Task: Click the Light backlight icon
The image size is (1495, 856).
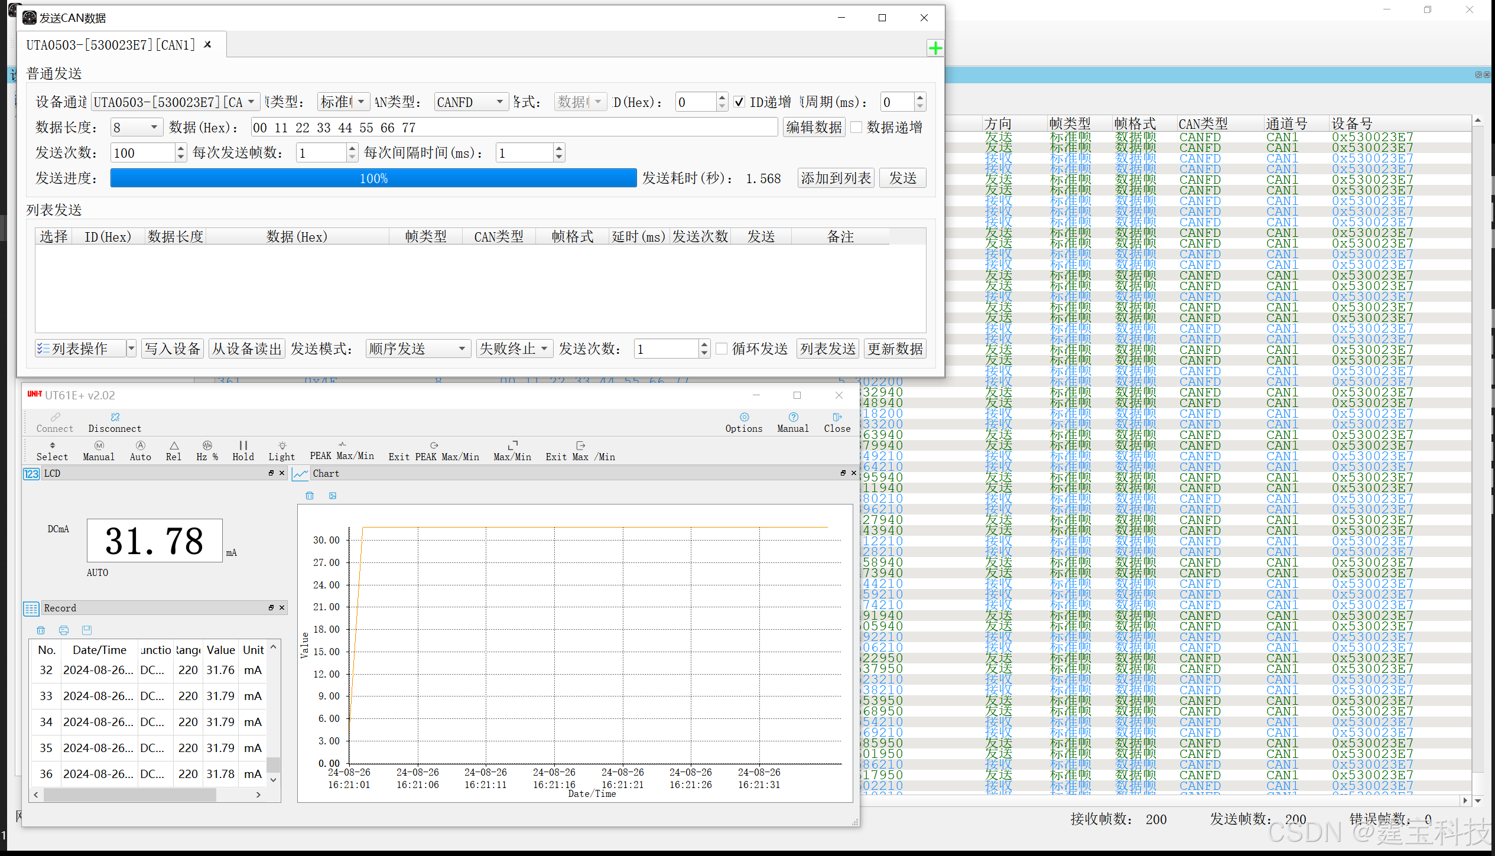Action: [x=282, y=445]
